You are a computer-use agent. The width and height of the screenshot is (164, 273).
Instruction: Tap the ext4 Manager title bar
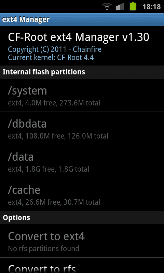coord(82,19)
